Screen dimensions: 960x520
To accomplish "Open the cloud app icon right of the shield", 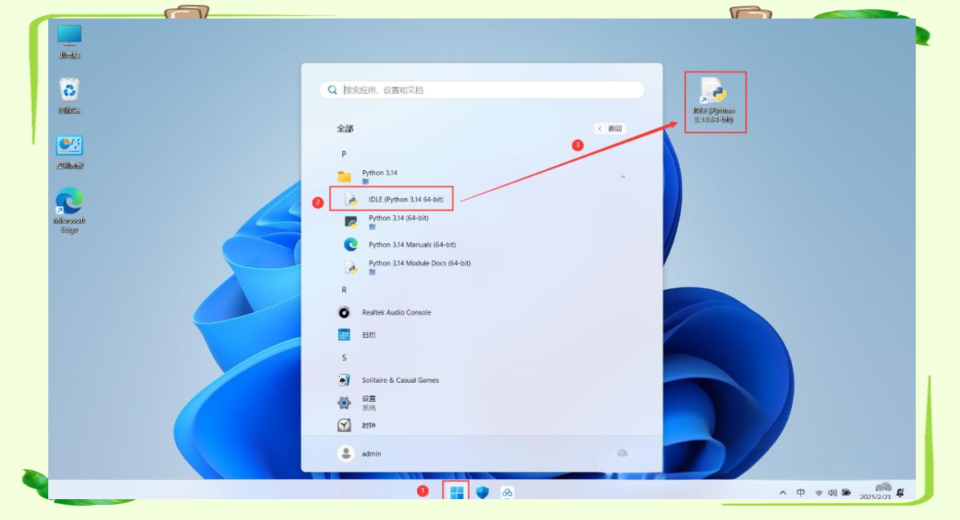I will click(507, 493).
